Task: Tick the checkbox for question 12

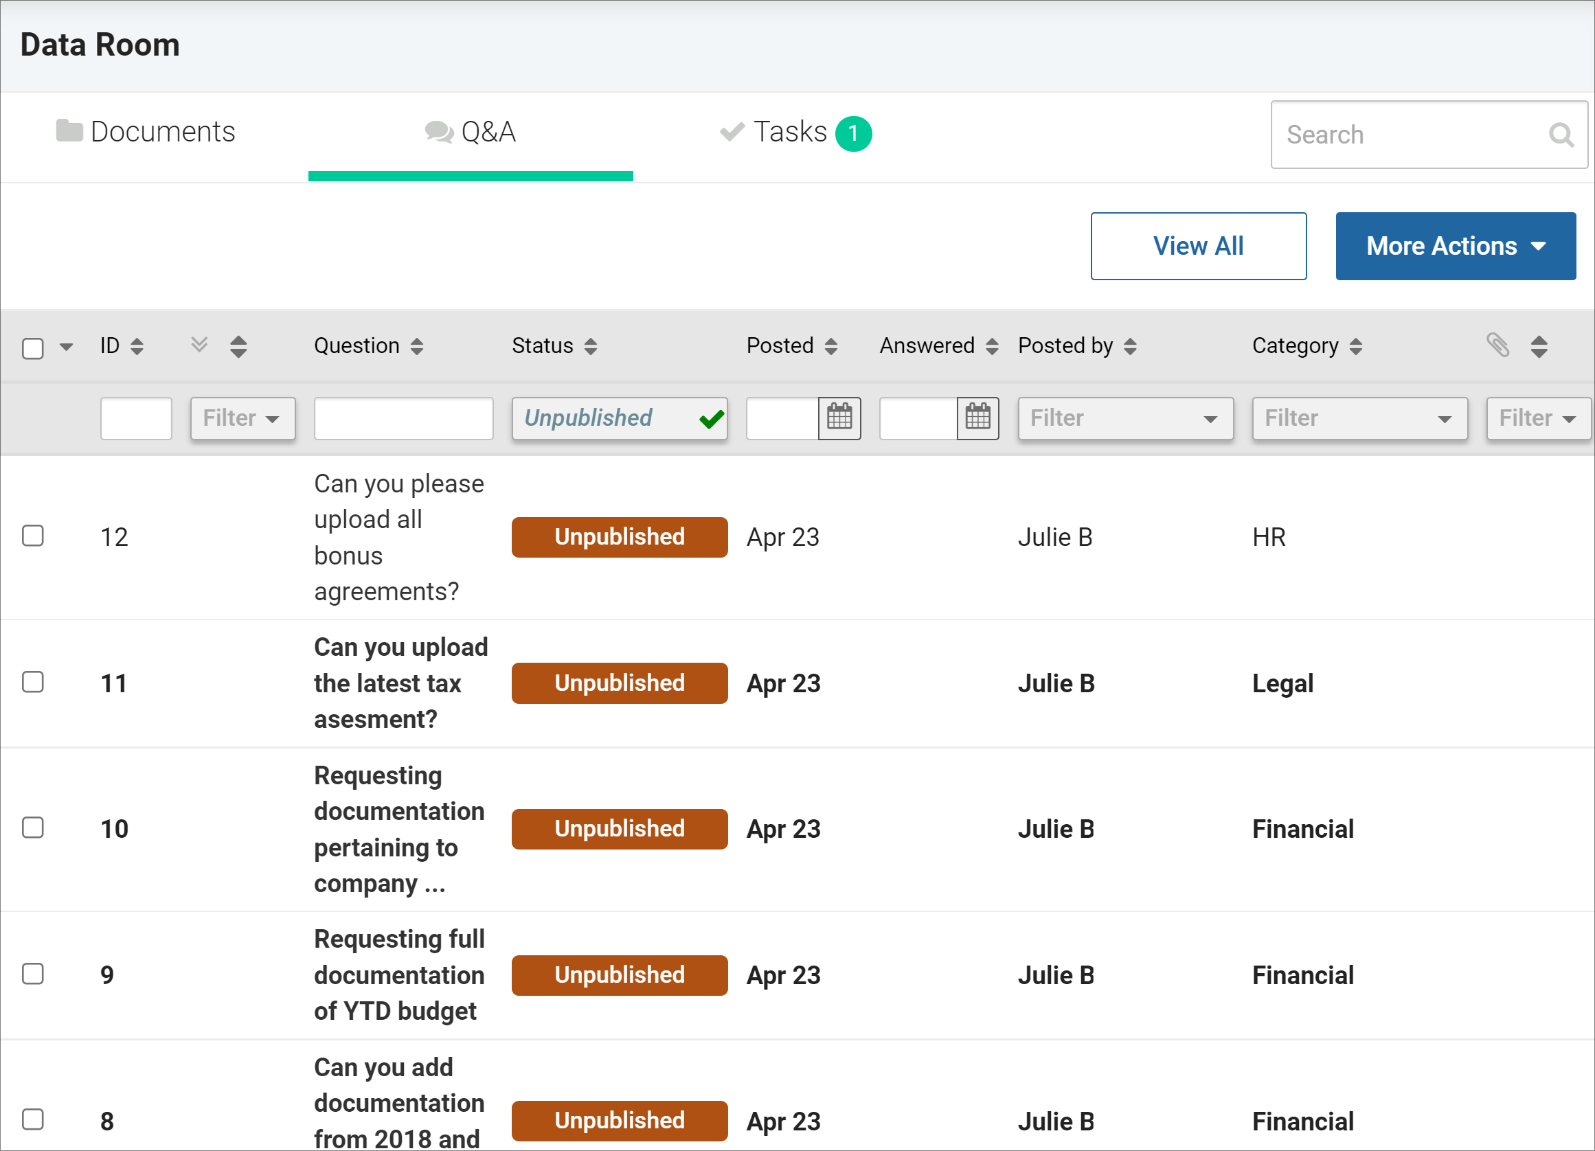Action: pyautogui.click(x=33, y=536)
